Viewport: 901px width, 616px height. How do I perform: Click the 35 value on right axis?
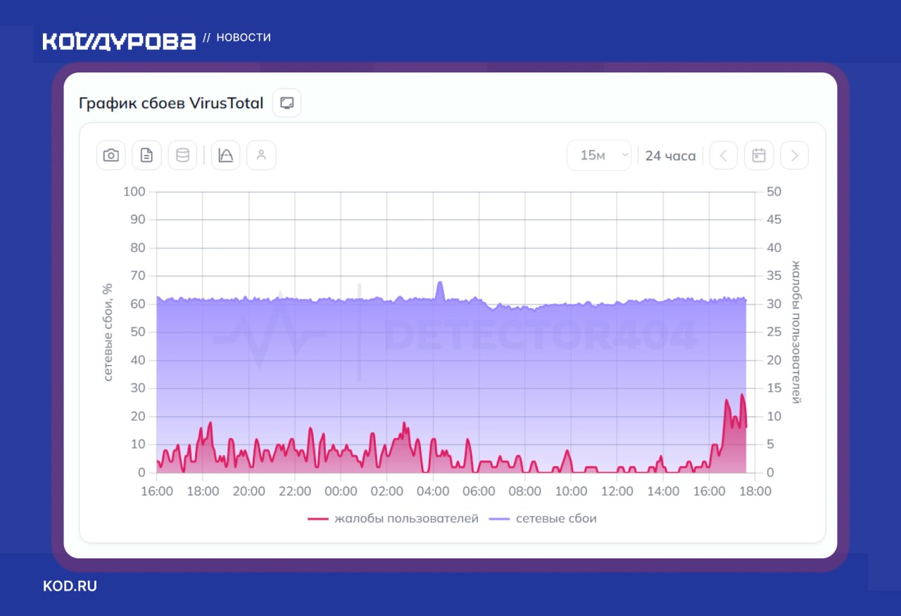774,276
